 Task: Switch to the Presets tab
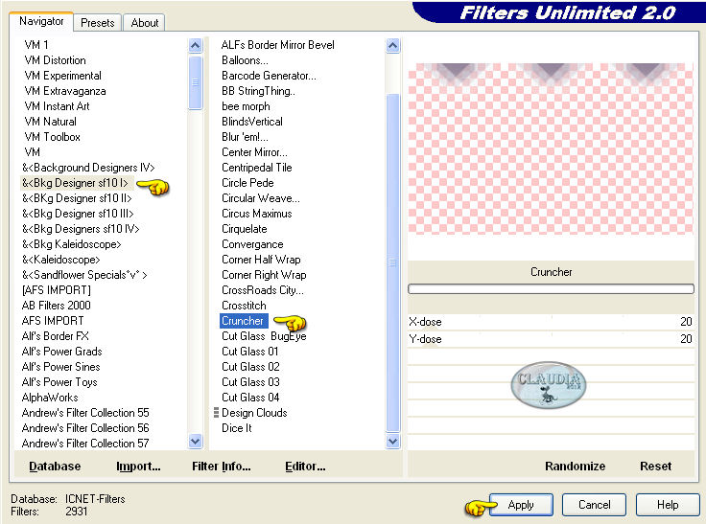[97, 23]
